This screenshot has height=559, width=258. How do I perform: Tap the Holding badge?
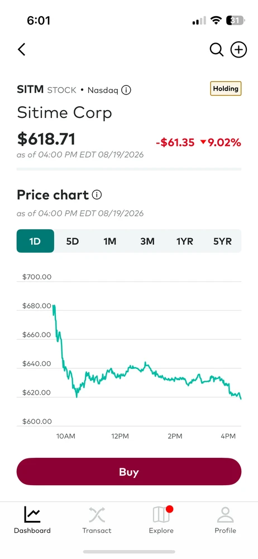(x=226, y=88)
